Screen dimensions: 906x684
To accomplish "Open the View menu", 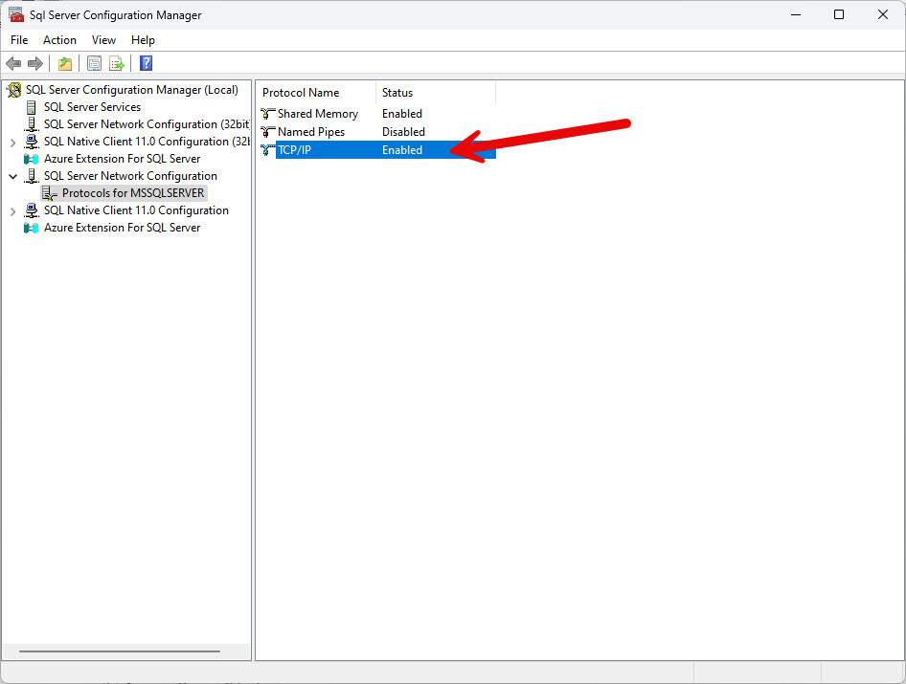I will (103, 40).
